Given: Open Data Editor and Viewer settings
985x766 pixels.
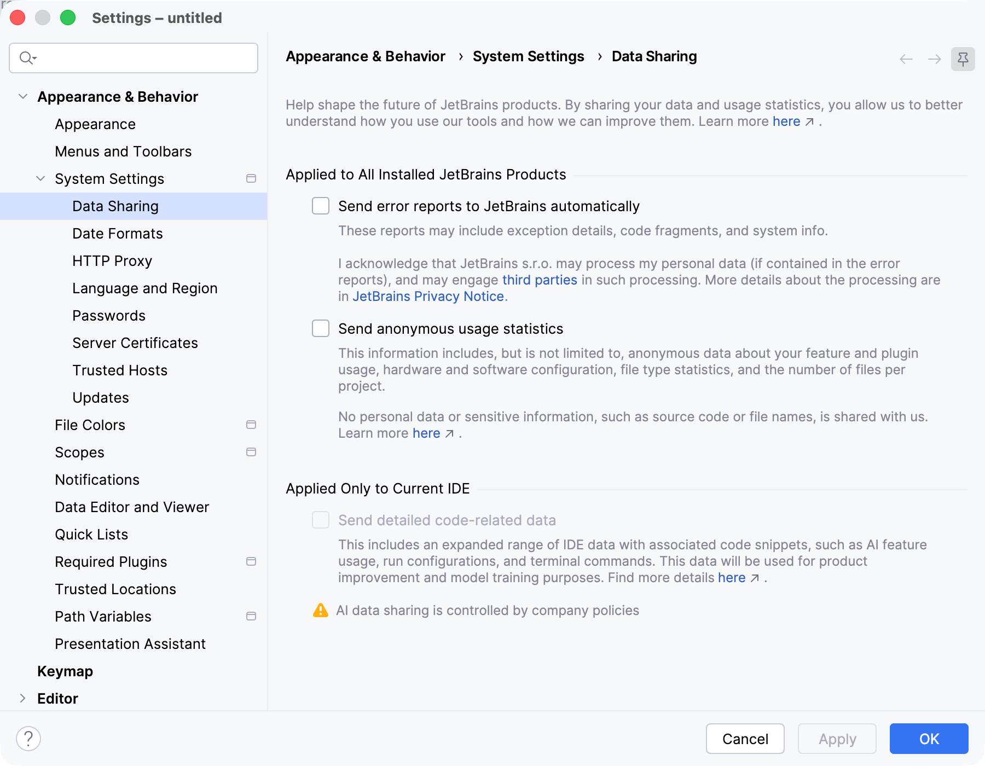Looking at the screenshot, I should click(132, 507).
